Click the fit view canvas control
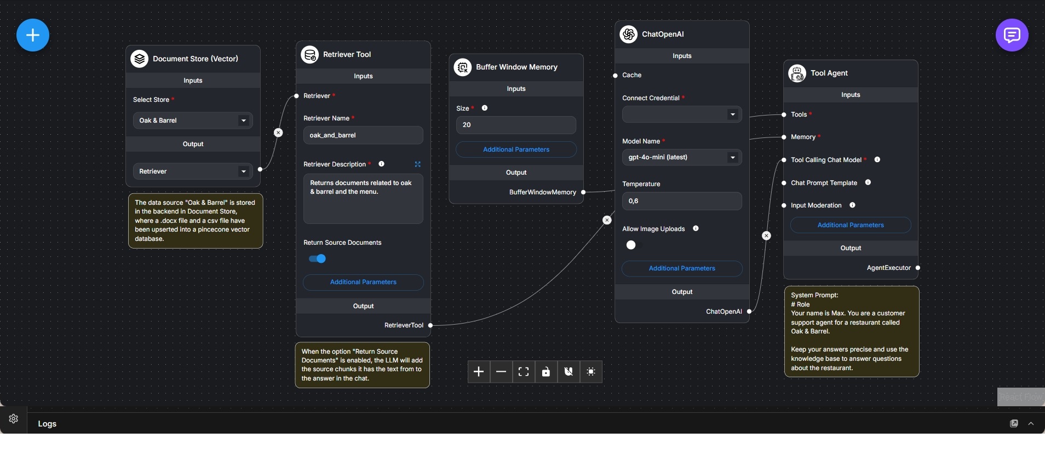Screen dimensions: 1045x461 pos(524,372)
